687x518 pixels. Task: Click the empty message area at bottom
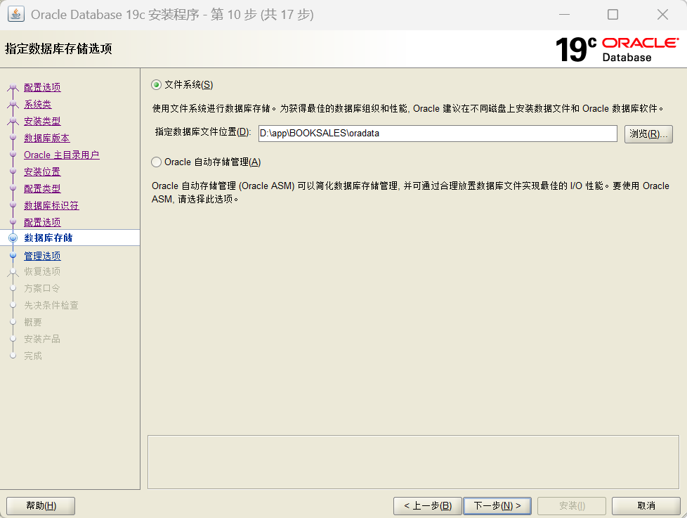[413, 462]
